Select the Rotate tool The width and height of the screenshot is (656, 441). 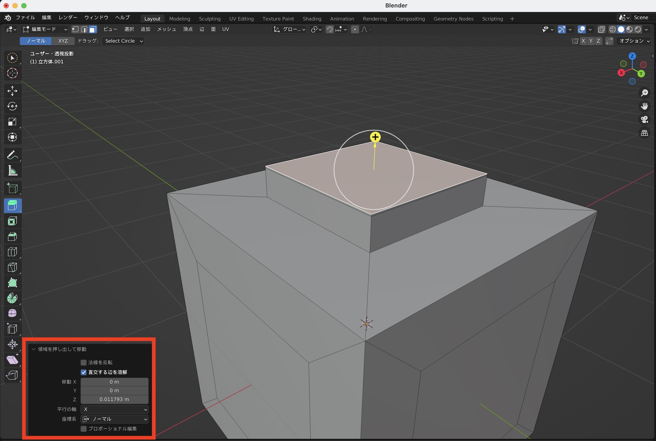(x=12, y=106)
